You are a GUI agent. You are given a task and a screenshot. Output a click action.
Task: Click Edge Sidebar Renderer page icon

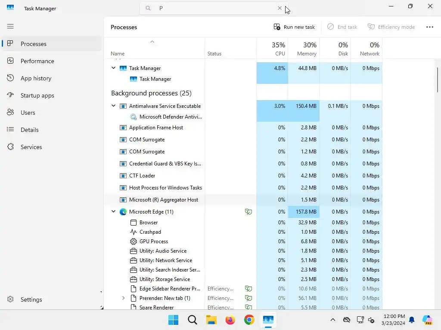(134, 289)
